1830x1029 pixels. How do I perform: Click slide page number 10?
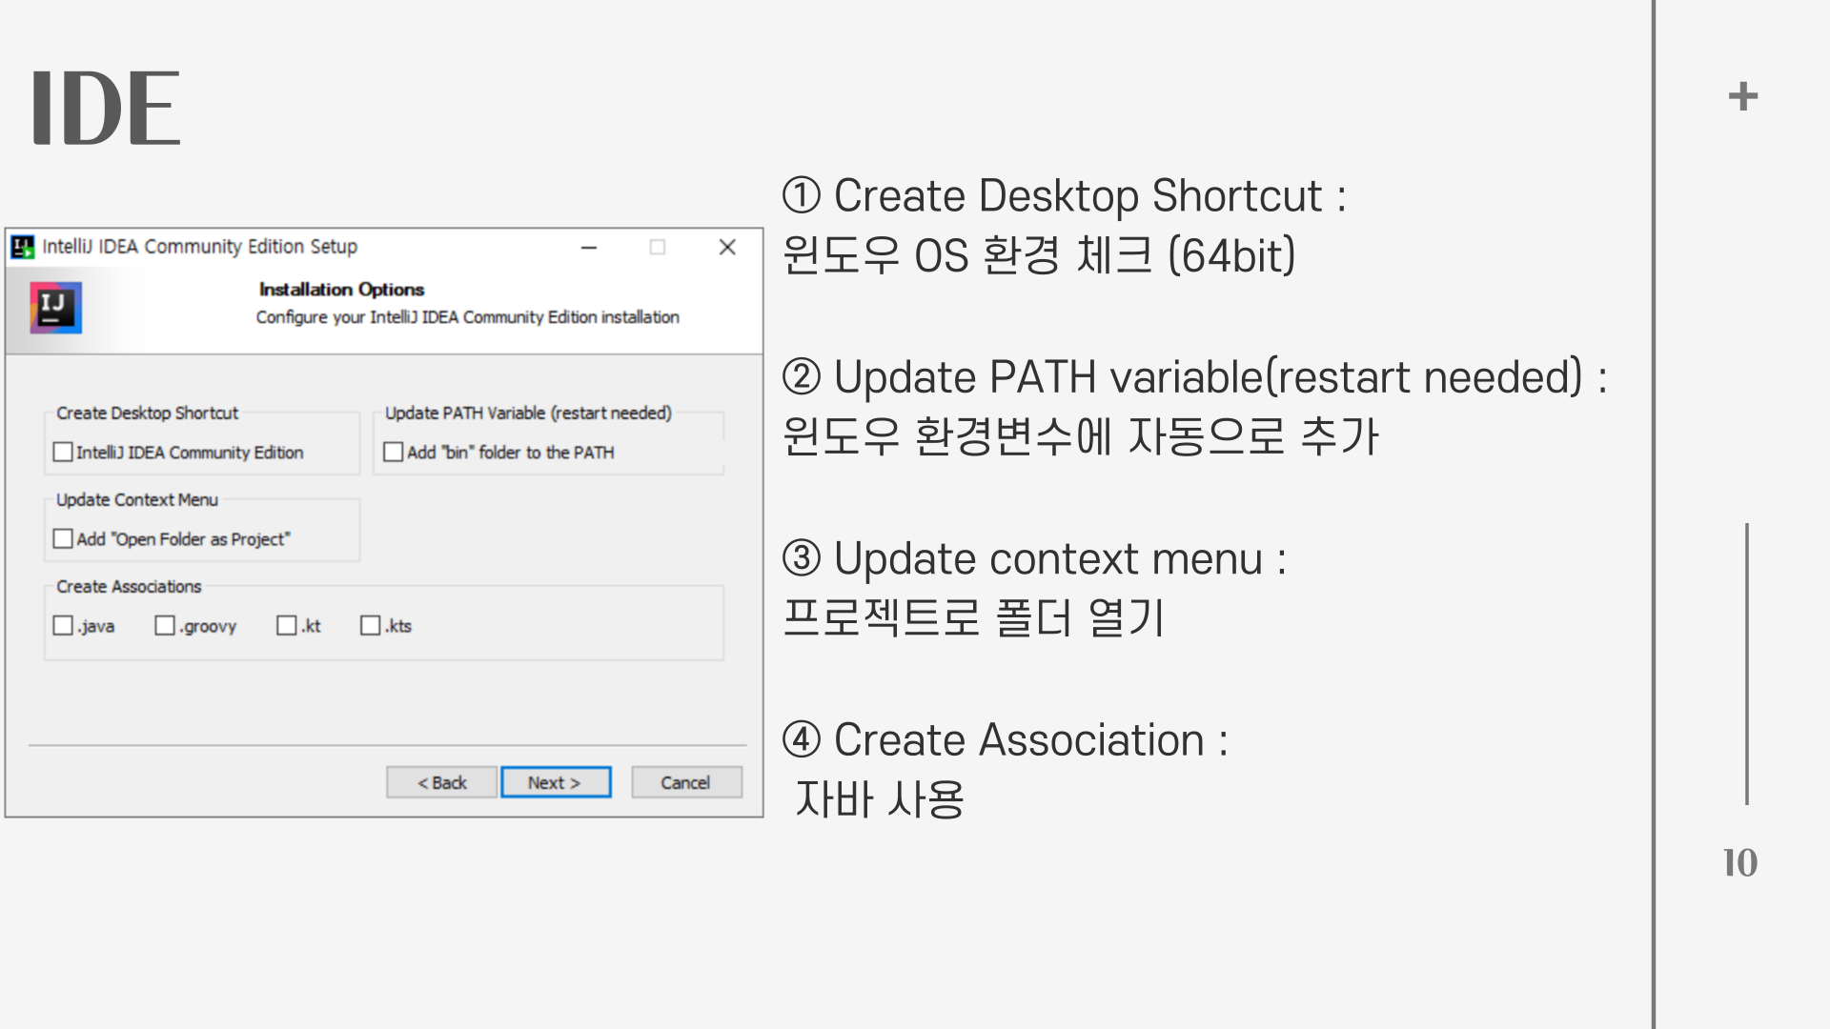click(1739, 862)
